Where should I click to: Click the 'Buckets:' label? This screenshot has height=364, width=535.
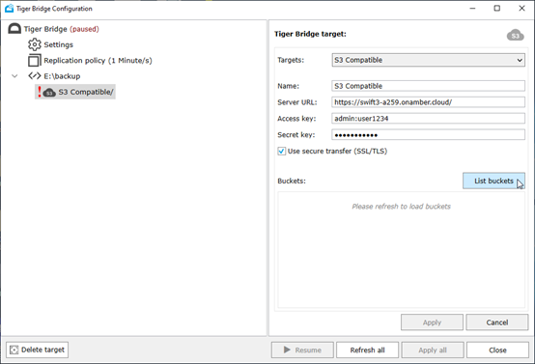292,181
